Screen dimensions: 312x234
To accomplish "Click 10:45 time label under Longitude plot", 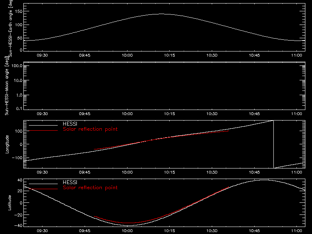I will pyautogui.click(x=254, y=172).
